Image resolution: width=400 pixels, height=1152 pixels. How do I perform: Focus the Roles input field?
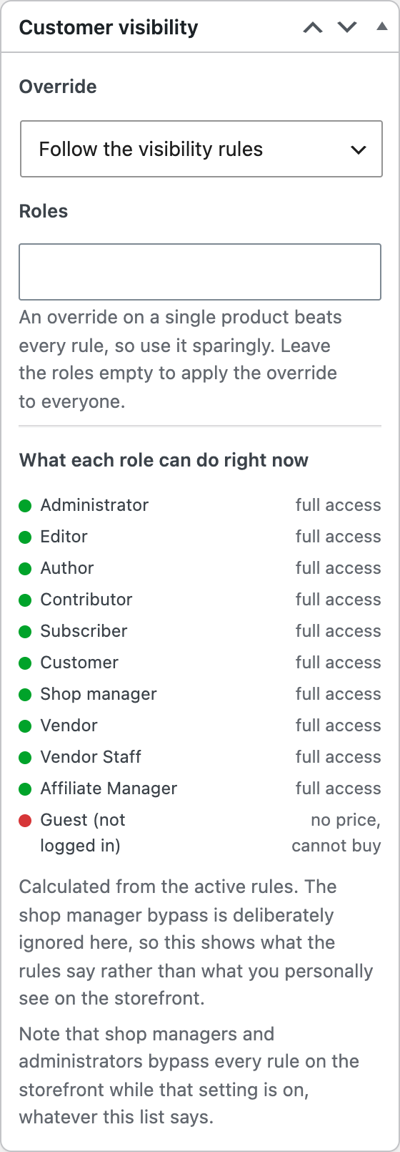point(200,272)
